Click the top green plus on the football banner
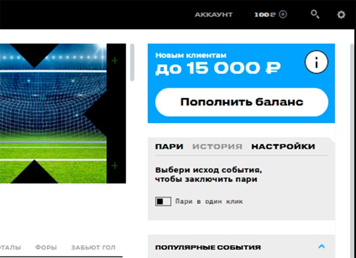The height and width of the screenshot is (258, 356). 115,60
